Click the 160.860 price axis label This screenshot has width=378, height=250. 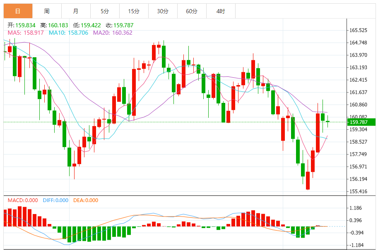pos(358,105)
